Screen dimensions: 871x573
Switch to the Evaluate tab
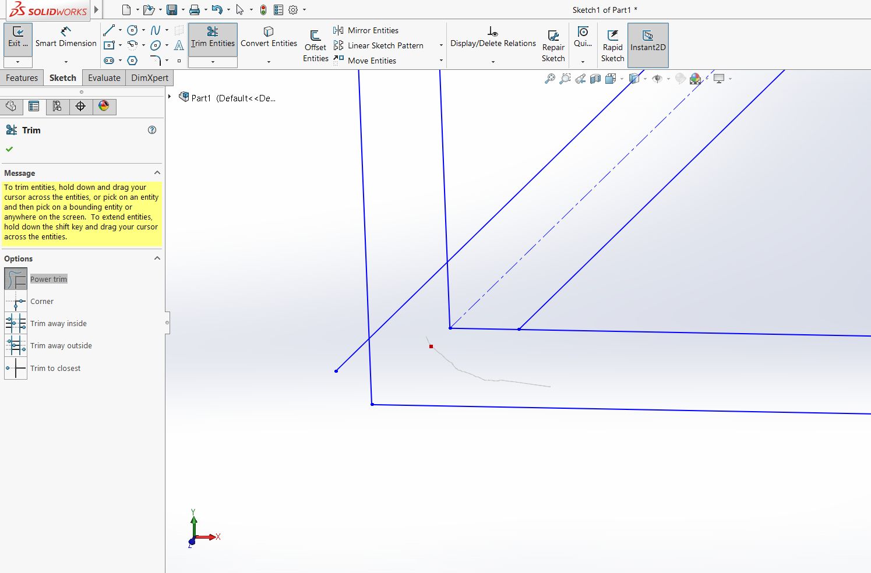(x=104, y=78)
